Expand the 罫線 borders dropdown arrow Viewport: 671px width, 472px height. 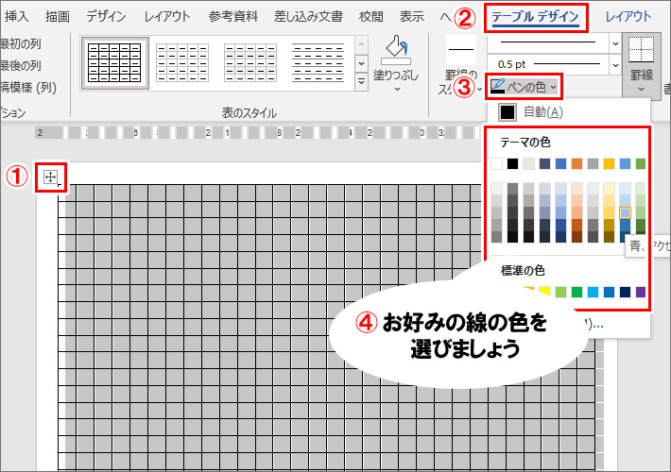tap(641, 89)
